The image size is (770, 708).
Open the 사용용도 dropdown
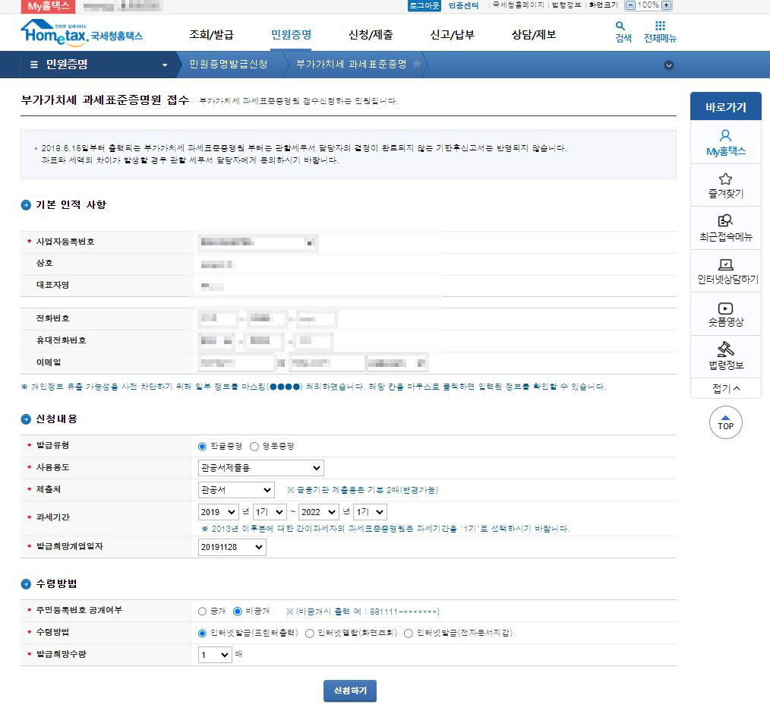[x=260, y=468]
